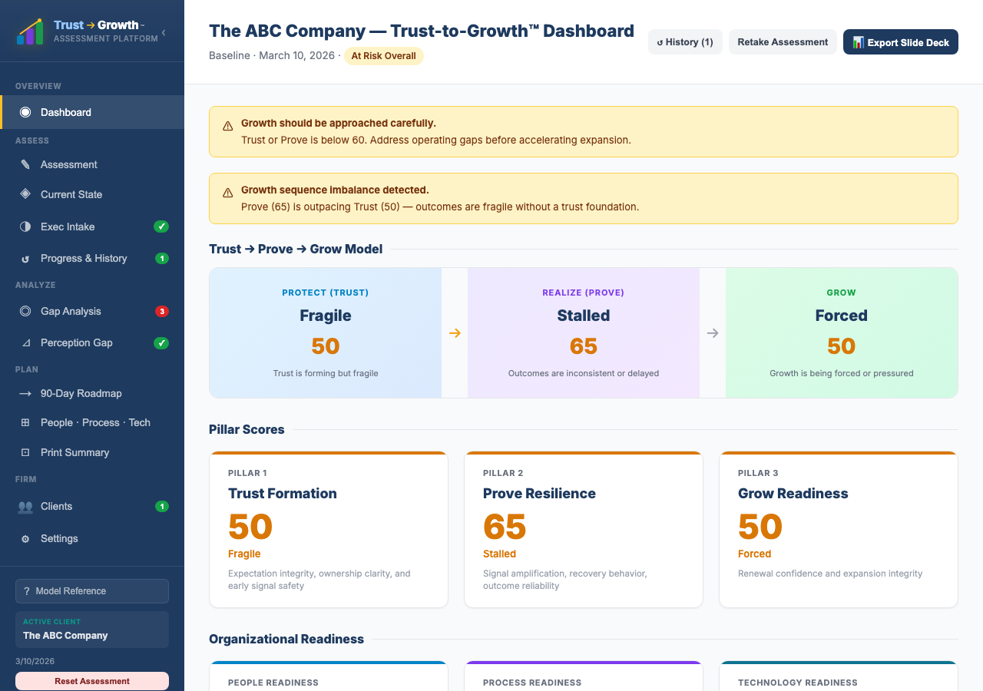Click the Print Summary printer icon
This screenshot has width=983, height=691.
25,452
